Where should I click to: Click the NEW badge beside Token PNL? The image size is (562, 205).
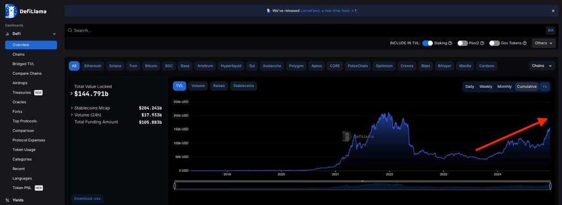[x=39, y=188]
